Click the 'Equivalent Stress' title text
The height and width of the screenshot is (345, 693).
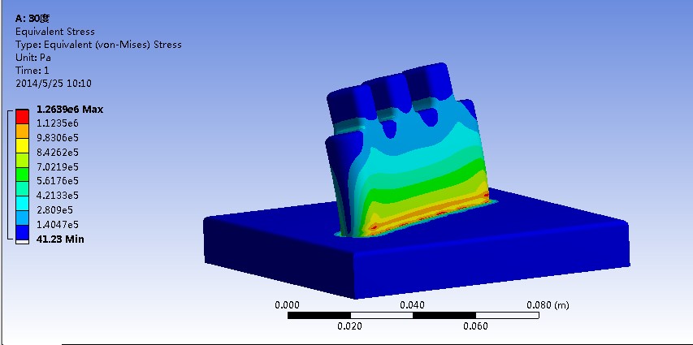(54, 32)
